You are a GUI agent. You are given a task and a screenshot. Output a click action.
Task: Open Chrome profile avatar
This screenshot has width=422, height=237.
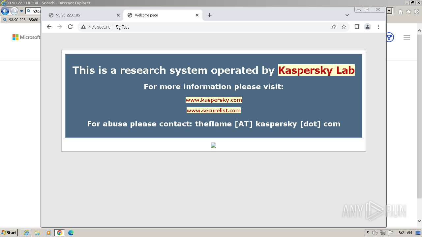pyautogui.click(x=368, y=27)
